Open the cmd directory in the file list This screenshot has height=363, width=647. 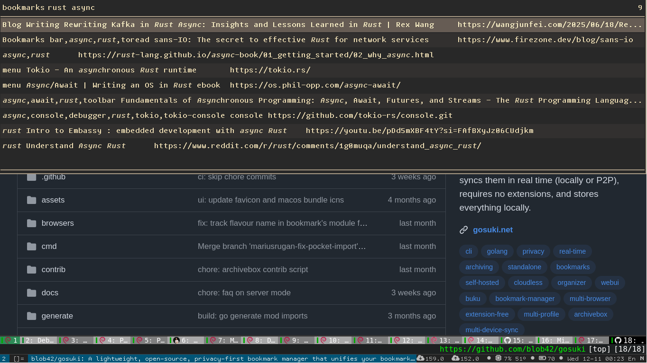point(49,246)
